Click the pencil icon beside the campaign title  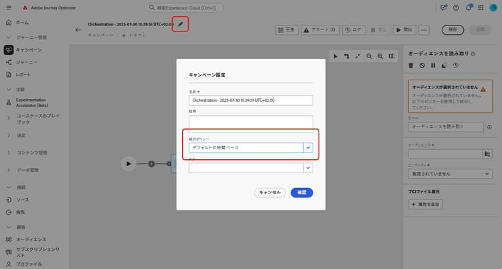click(x=181, y=24)
